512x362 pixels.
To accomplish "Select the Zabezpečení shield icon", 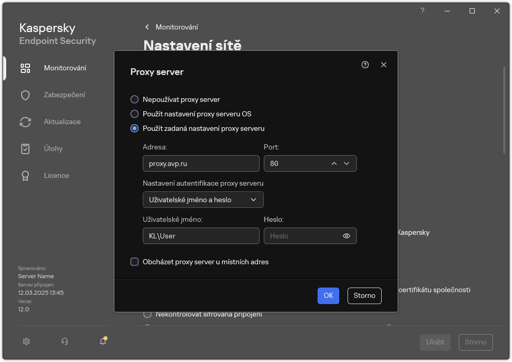I will [x=25, y=95].
